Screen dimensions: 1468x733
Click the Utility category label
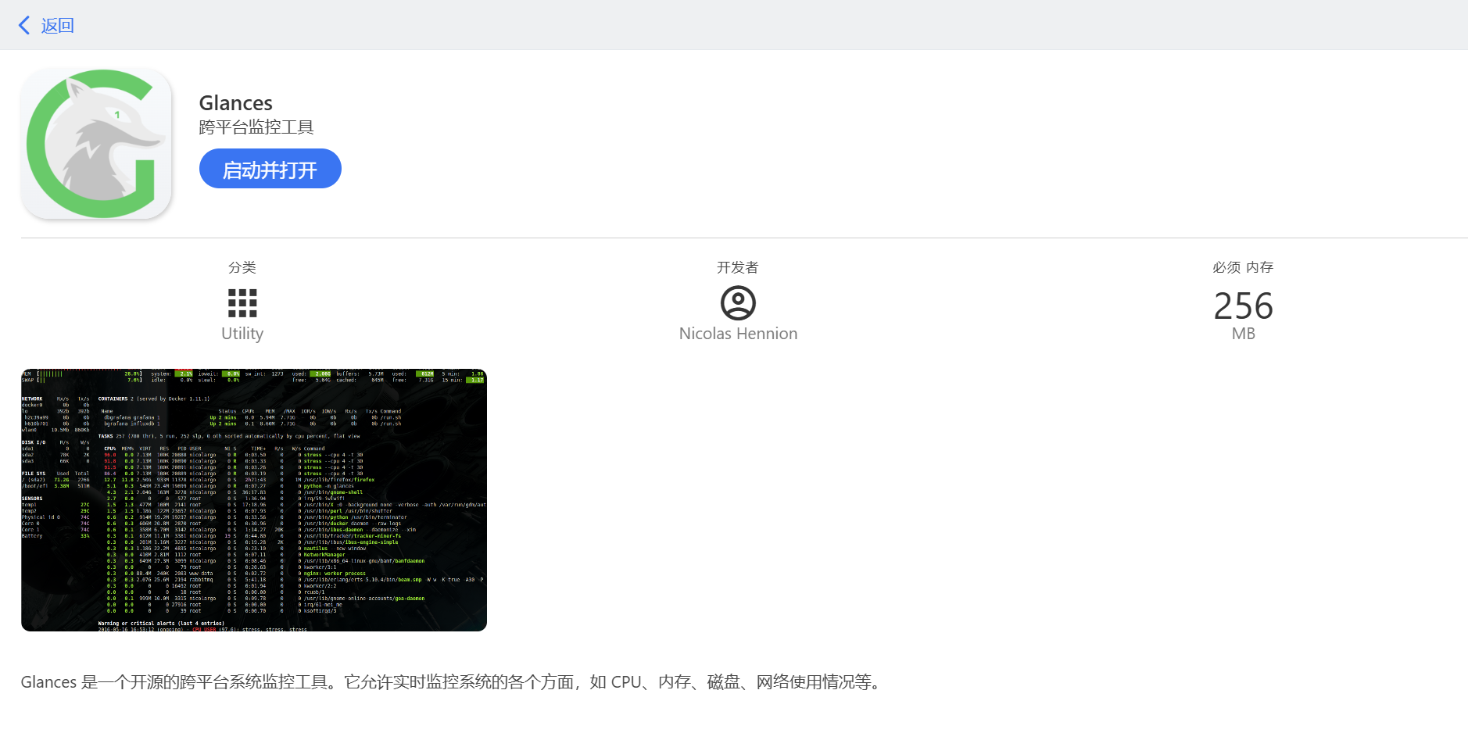[x=242, y=334]
